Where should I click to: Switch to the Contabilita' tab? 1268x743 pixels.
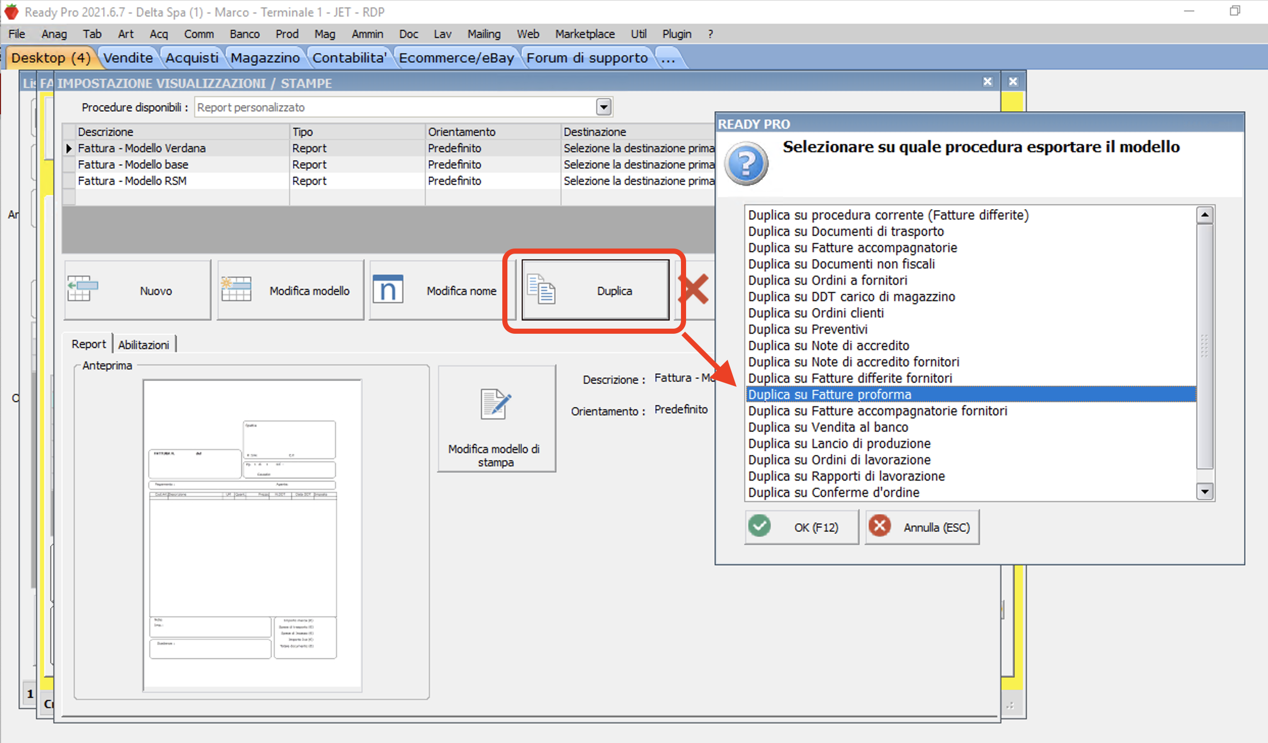[x=349, y=58]
